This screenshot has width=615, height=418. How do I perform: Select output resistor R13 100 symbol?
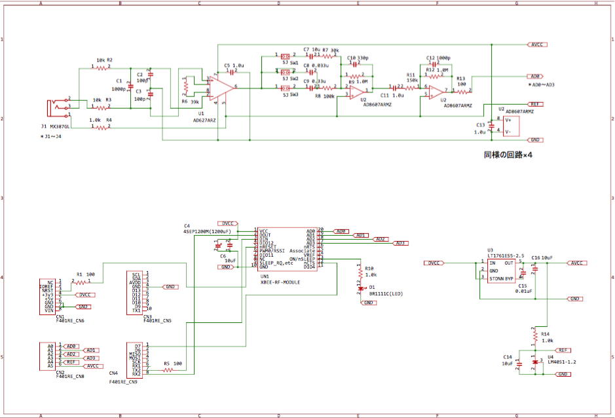pyautogui.click(x=462, y=92)
